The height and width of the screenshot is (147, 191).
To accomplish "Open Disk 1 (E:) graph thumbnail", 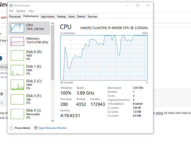I will pos(17,70).
